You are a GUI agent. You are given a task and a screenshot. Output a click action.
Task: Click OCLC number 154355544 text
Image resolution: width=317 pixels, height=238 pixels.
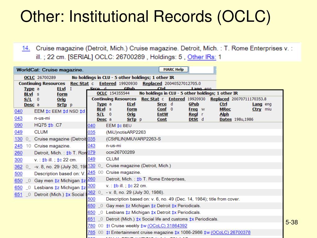tap(119, 93)
